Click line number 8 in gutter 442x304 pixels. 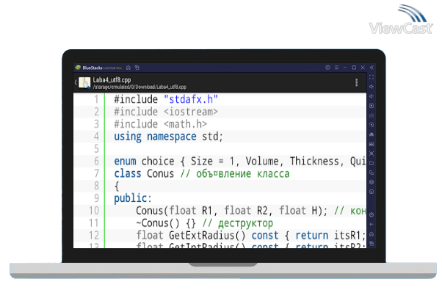point(96,186)
